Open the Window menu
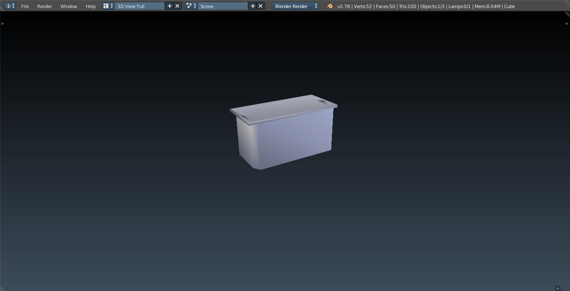The width and height of the screenshot is (570, 291). pos(69,6)
